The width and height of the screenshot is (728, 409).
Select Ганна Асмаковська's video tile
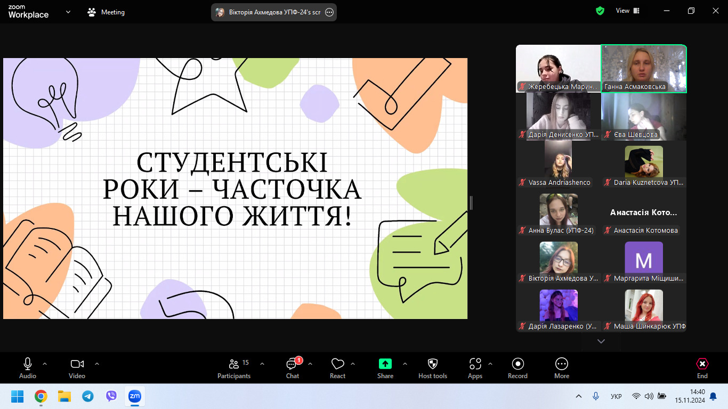[x=644, y=69]
